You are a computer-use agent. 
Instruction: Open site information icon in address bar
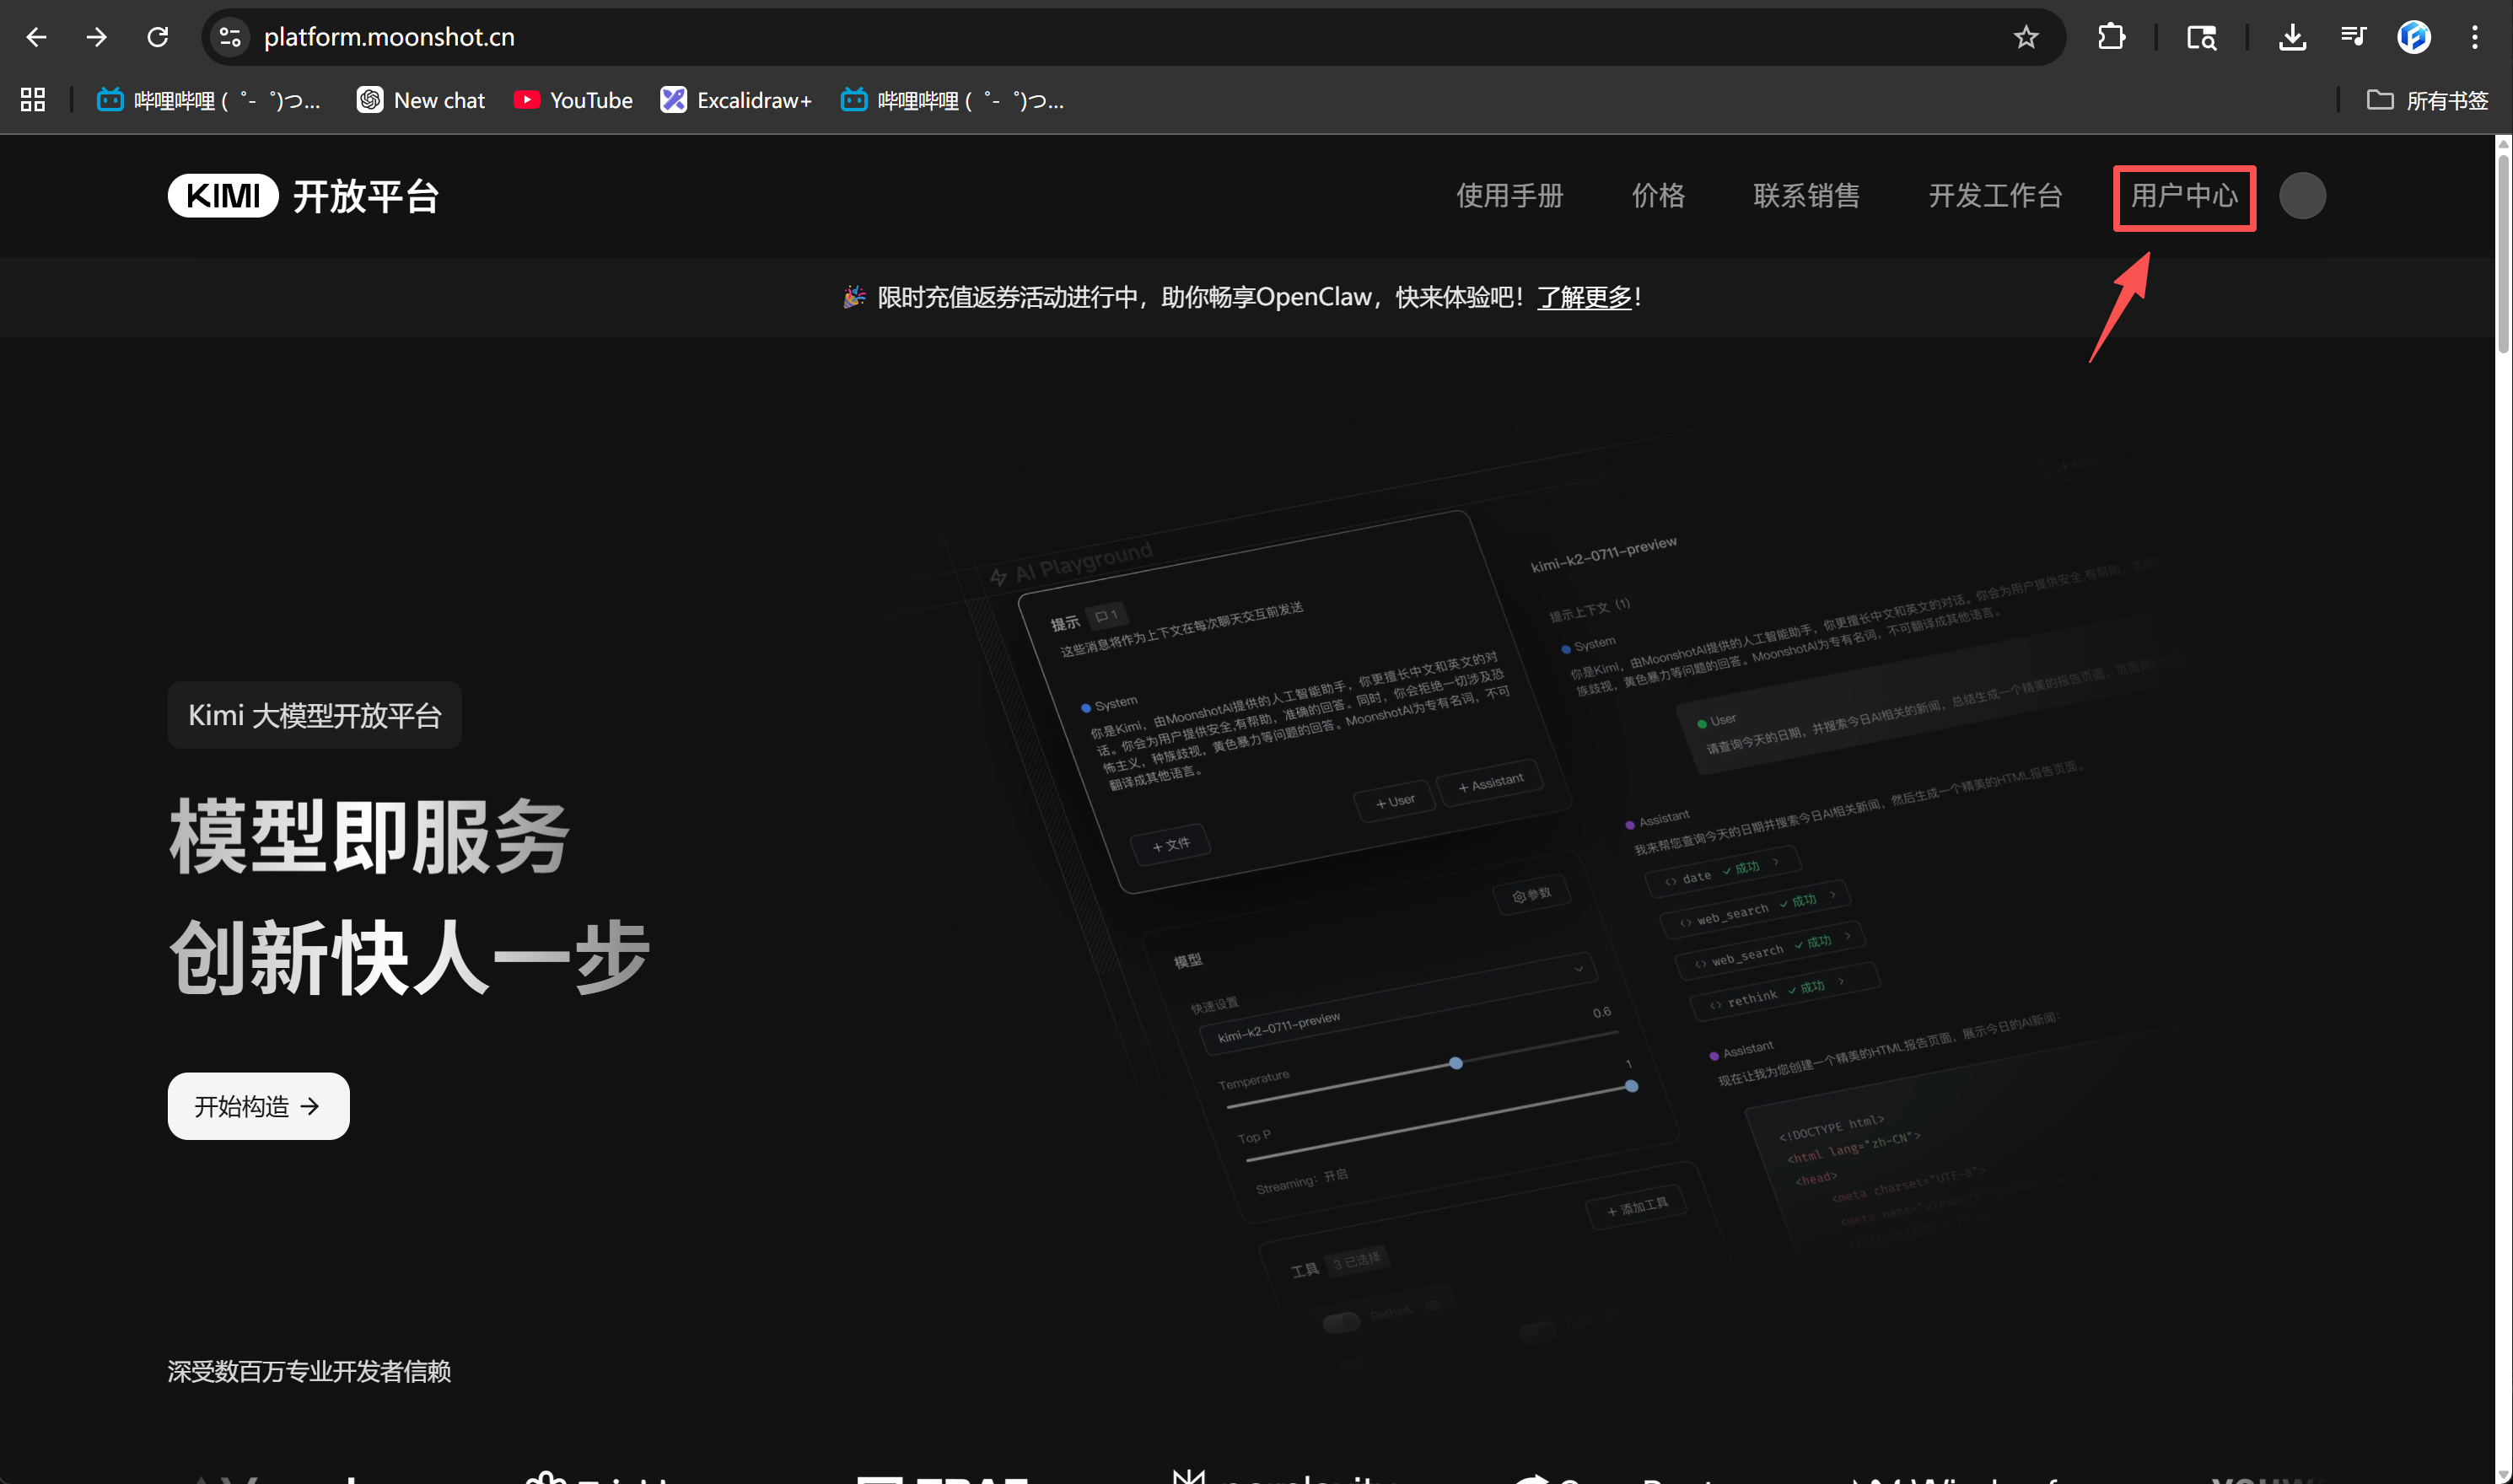click(230, 37)
